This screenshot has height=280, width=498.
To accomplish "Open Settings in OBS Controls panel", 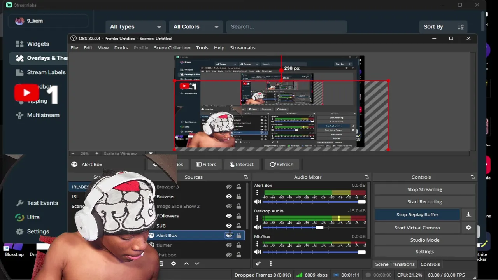I will pos(425,252).
